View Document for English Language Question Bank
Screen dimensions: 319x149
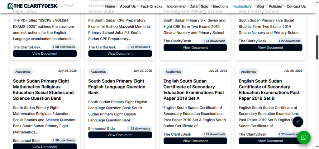(x=120, y=135)
